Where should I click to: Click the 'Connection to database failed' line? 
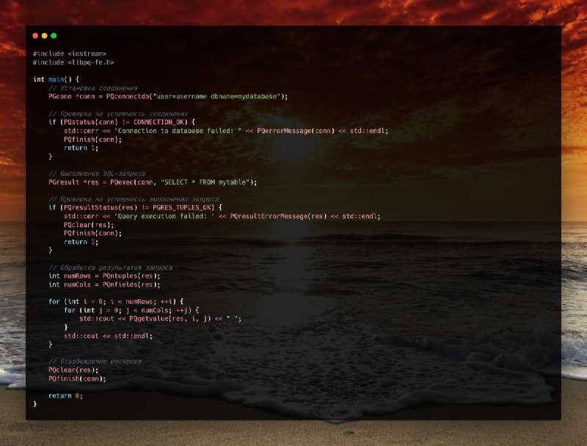pos(226,131)
